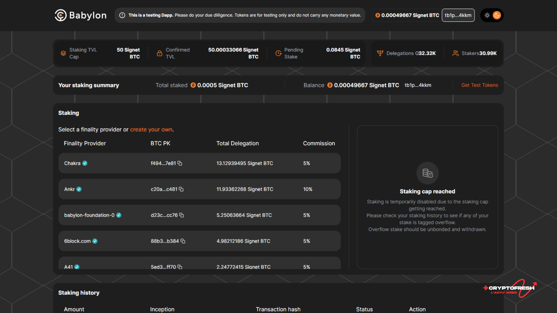
Task: Open wallet menu tb1p...4kkm button
Action: (x=458, y=15)
